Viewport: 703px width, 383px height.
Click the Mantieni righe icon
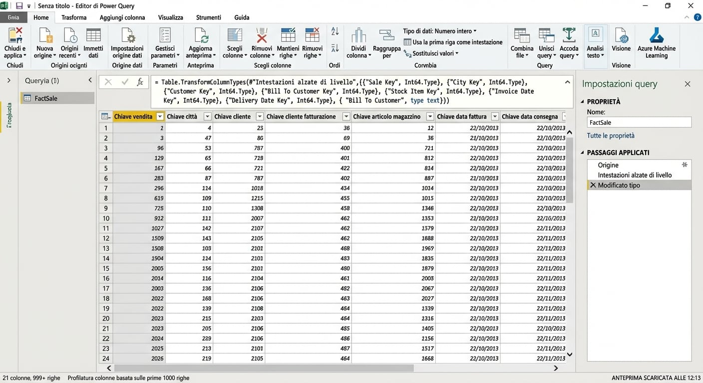pyautogui.click(x=288, y=35)
